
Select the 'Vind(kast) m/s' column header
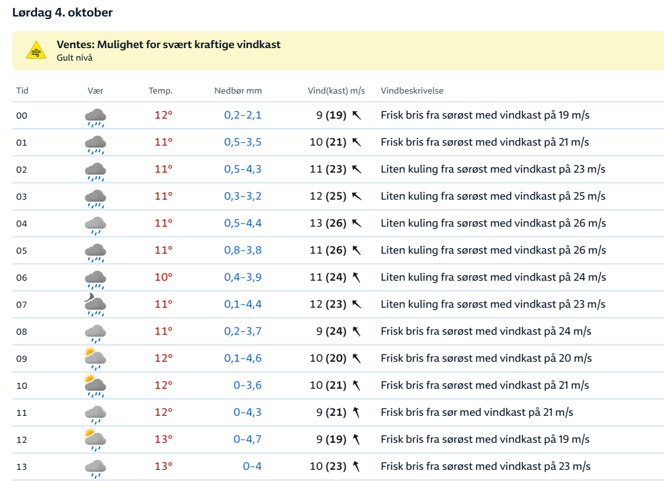336,91
